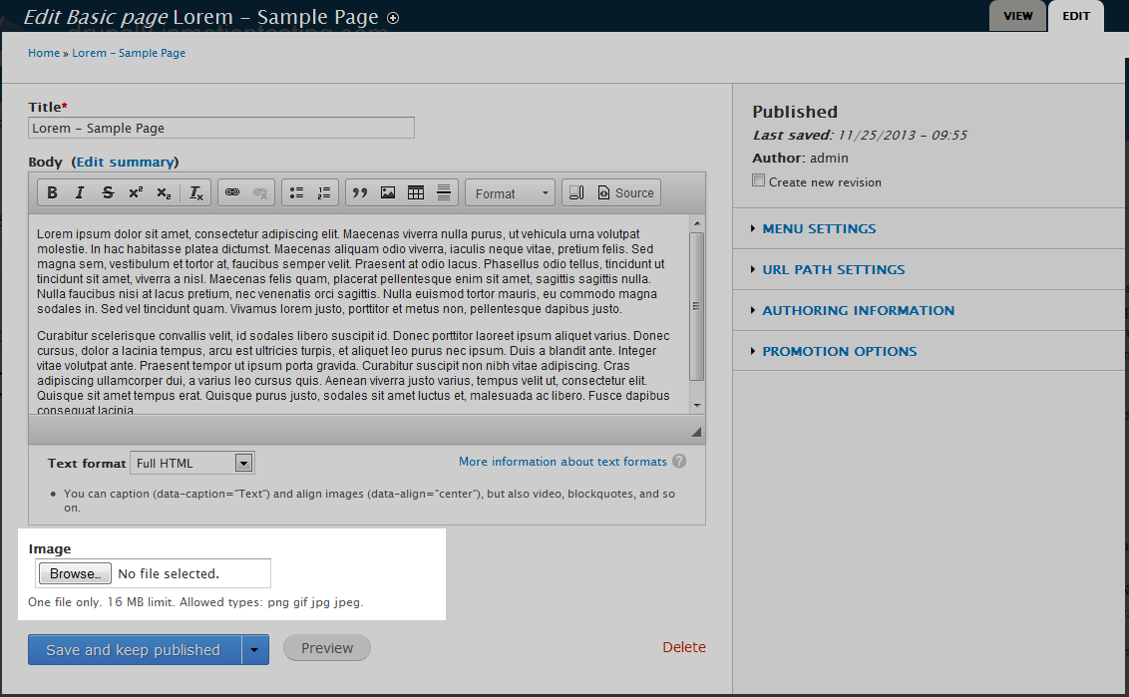Click the Browse button for Image
Viewport: 1129px width, 697px height.
pos(75,573)
